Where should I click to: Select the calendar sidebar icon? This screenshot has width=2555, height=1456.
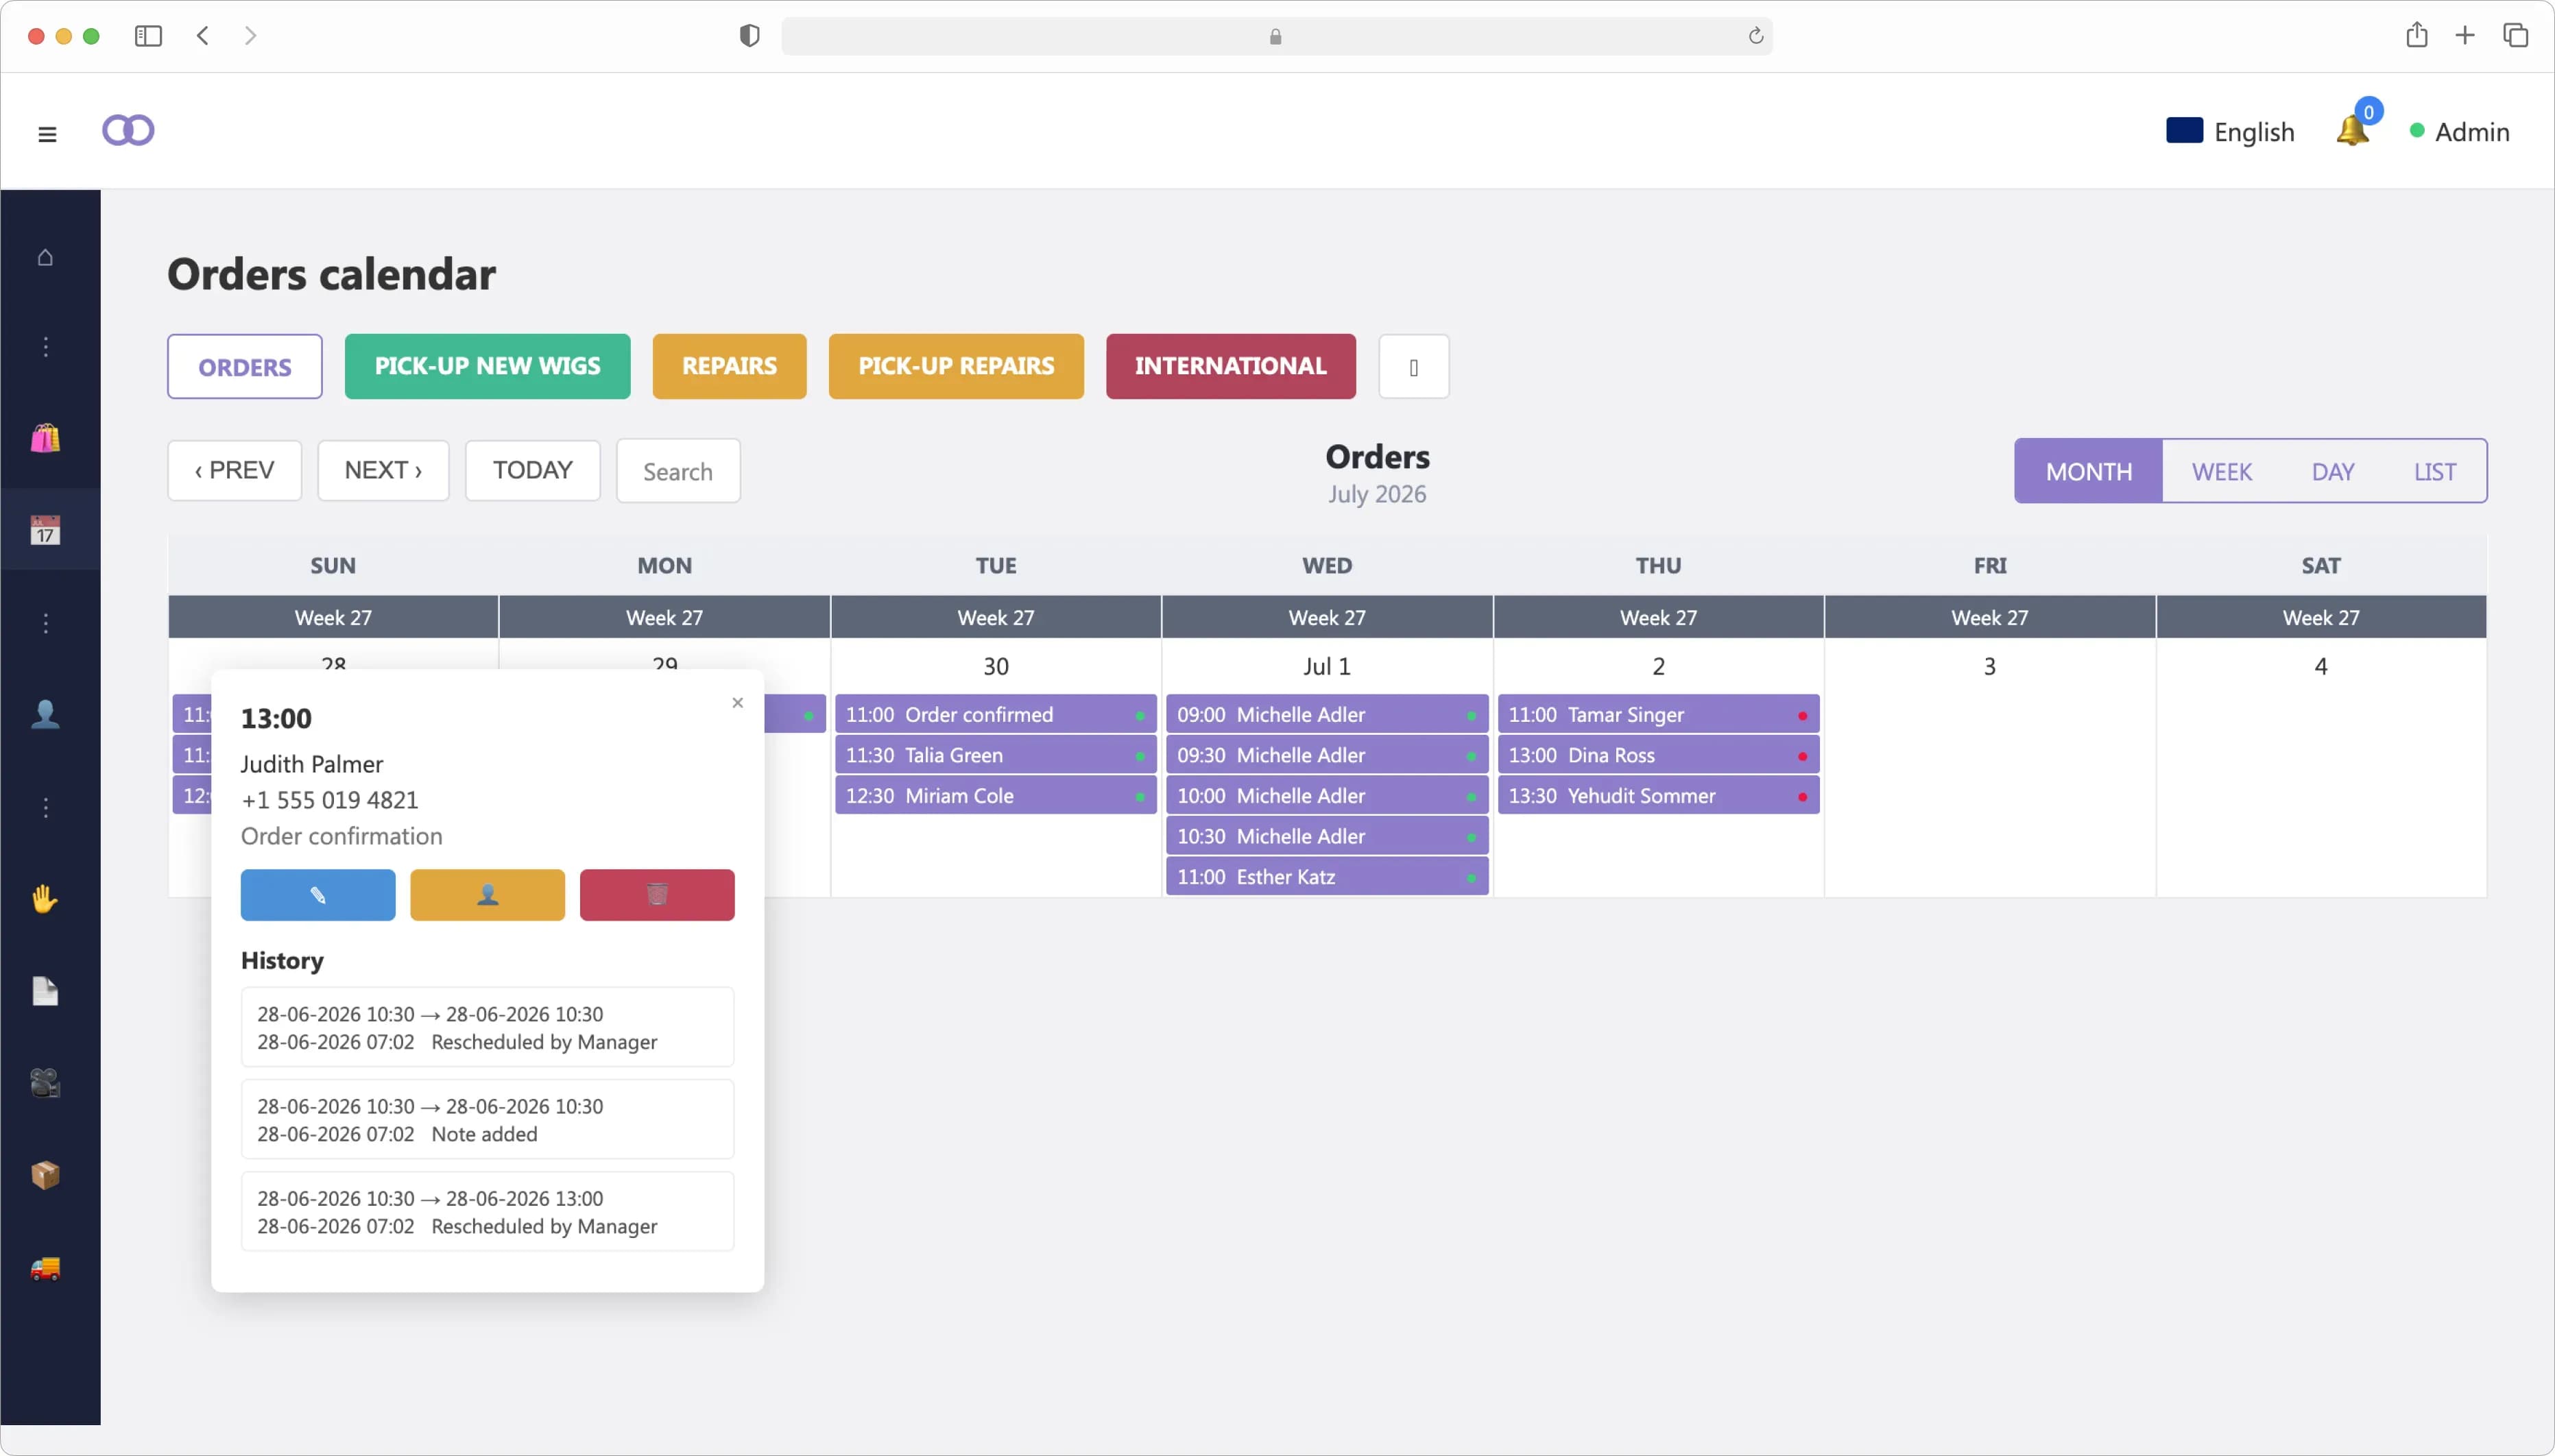(x=45, y=529)
